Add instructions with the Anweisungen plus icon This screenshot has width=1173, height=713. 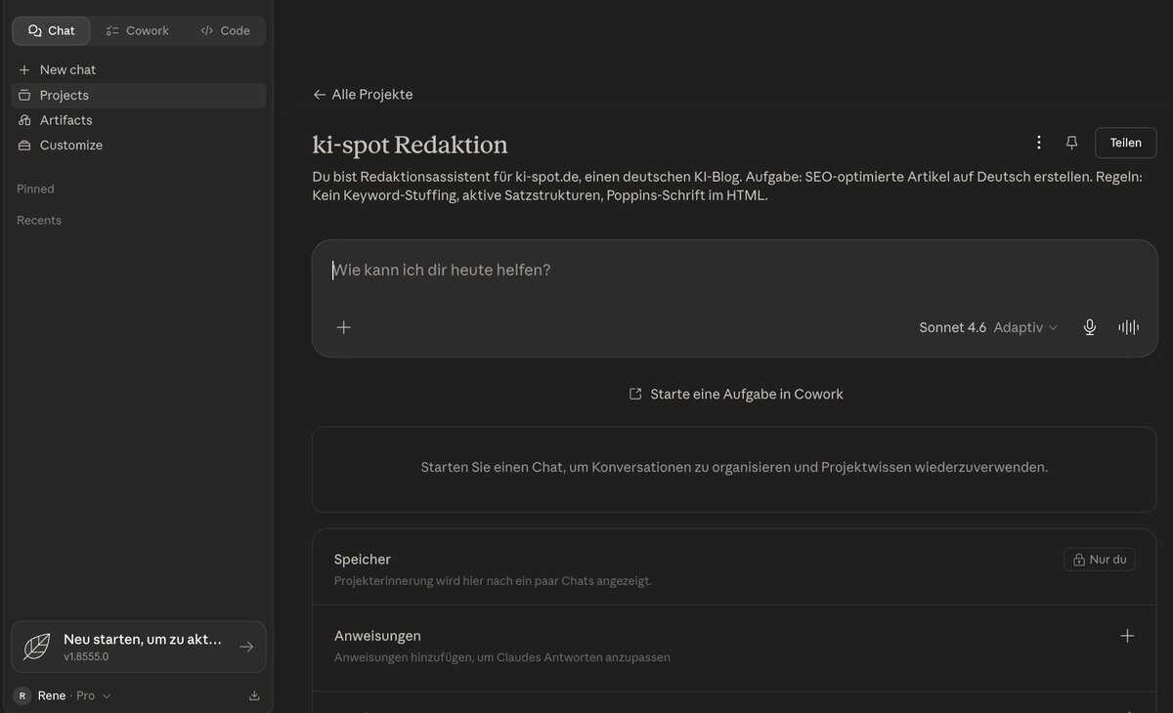1127,636
